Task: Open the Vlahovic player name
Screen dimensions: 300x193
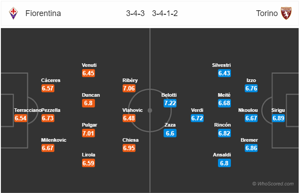Action: pyautogui.click(x=132, y=110)
